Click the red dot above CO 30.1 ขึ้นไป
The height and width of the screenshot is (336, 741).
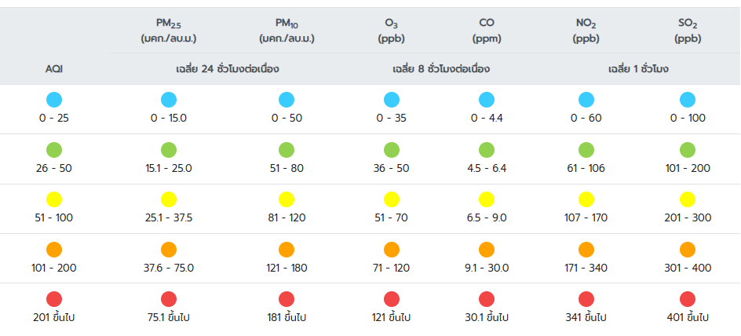(x=486, y=299)
